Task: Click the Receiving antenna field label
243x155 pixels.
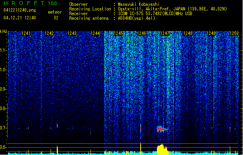Action: [x=89, y=18]
